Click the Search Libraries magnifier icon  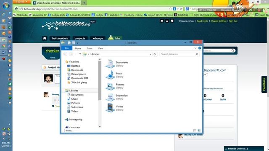pos(197,54)
